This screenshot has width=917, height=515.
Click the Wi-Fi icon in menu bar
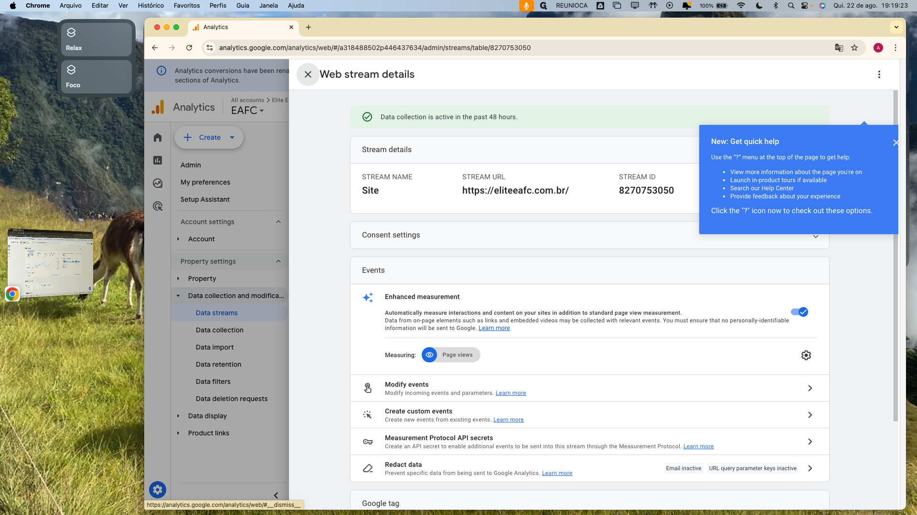tap(741, 6)
